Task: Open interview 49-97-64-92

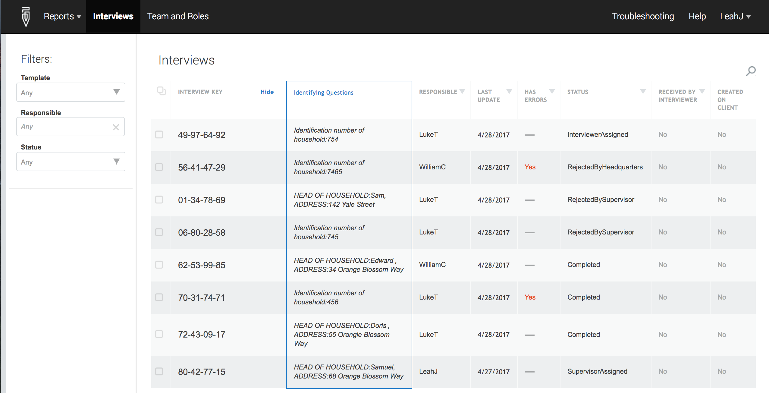Action: pyautogui.click(x=202, y=135)
